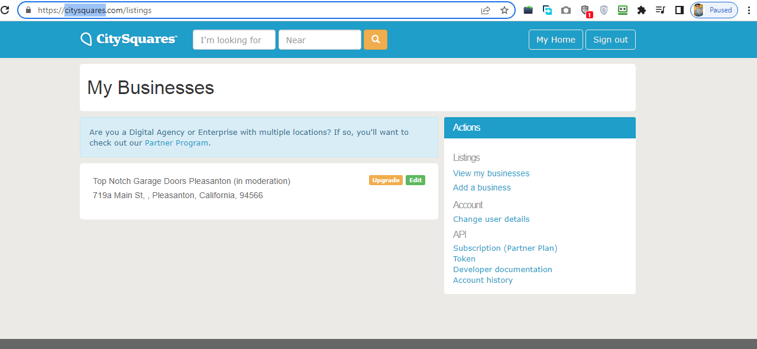Open Add a business link

(x=482, y=188)
